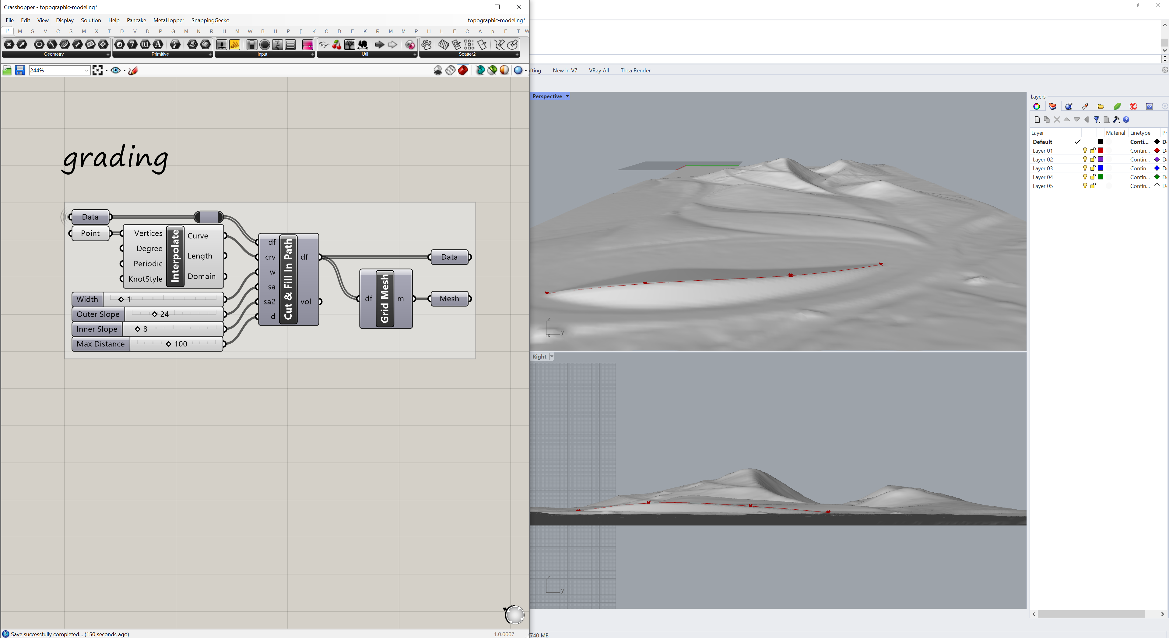Open the layer filter funnel icon
1169x638 pixels.
point(1096,120)
